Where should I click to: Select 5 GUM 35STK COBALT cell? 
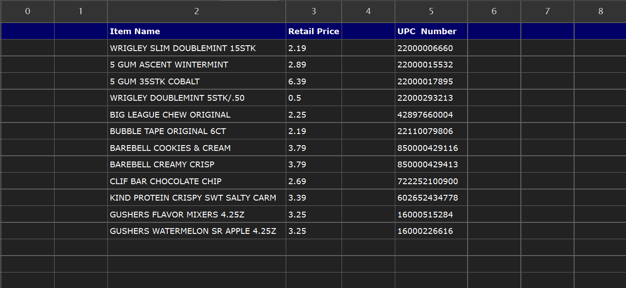click(x=197, y=81)
